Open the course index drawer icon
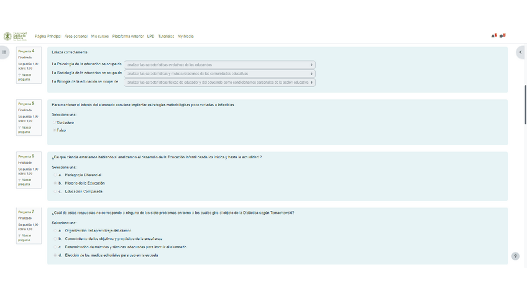 tap(4, 52)
